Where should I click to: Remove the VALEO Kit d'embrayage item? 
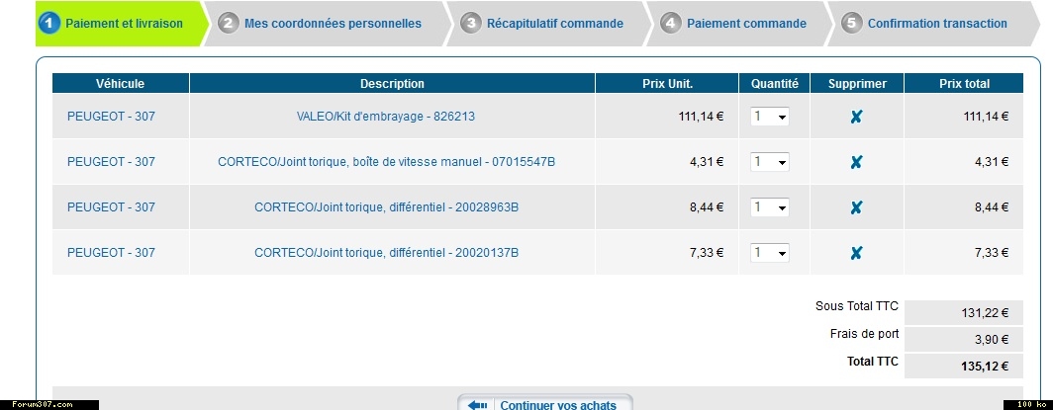pyautogui.click(x=856, y=117)
